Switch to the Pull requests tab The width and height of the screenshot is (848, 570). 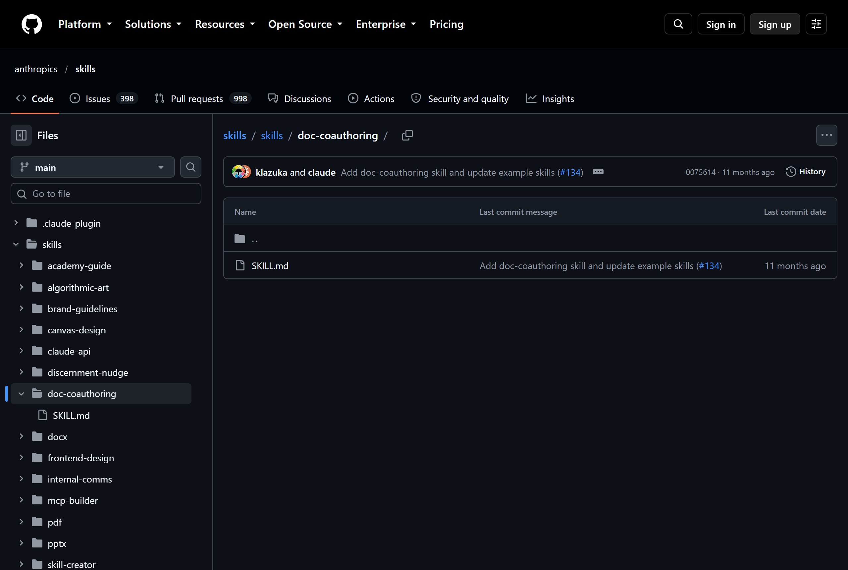click(x=203, y=98)
